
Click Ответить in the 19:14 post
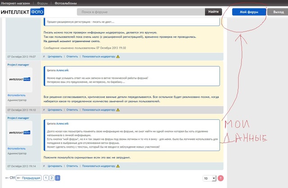(x=72, y=166)
